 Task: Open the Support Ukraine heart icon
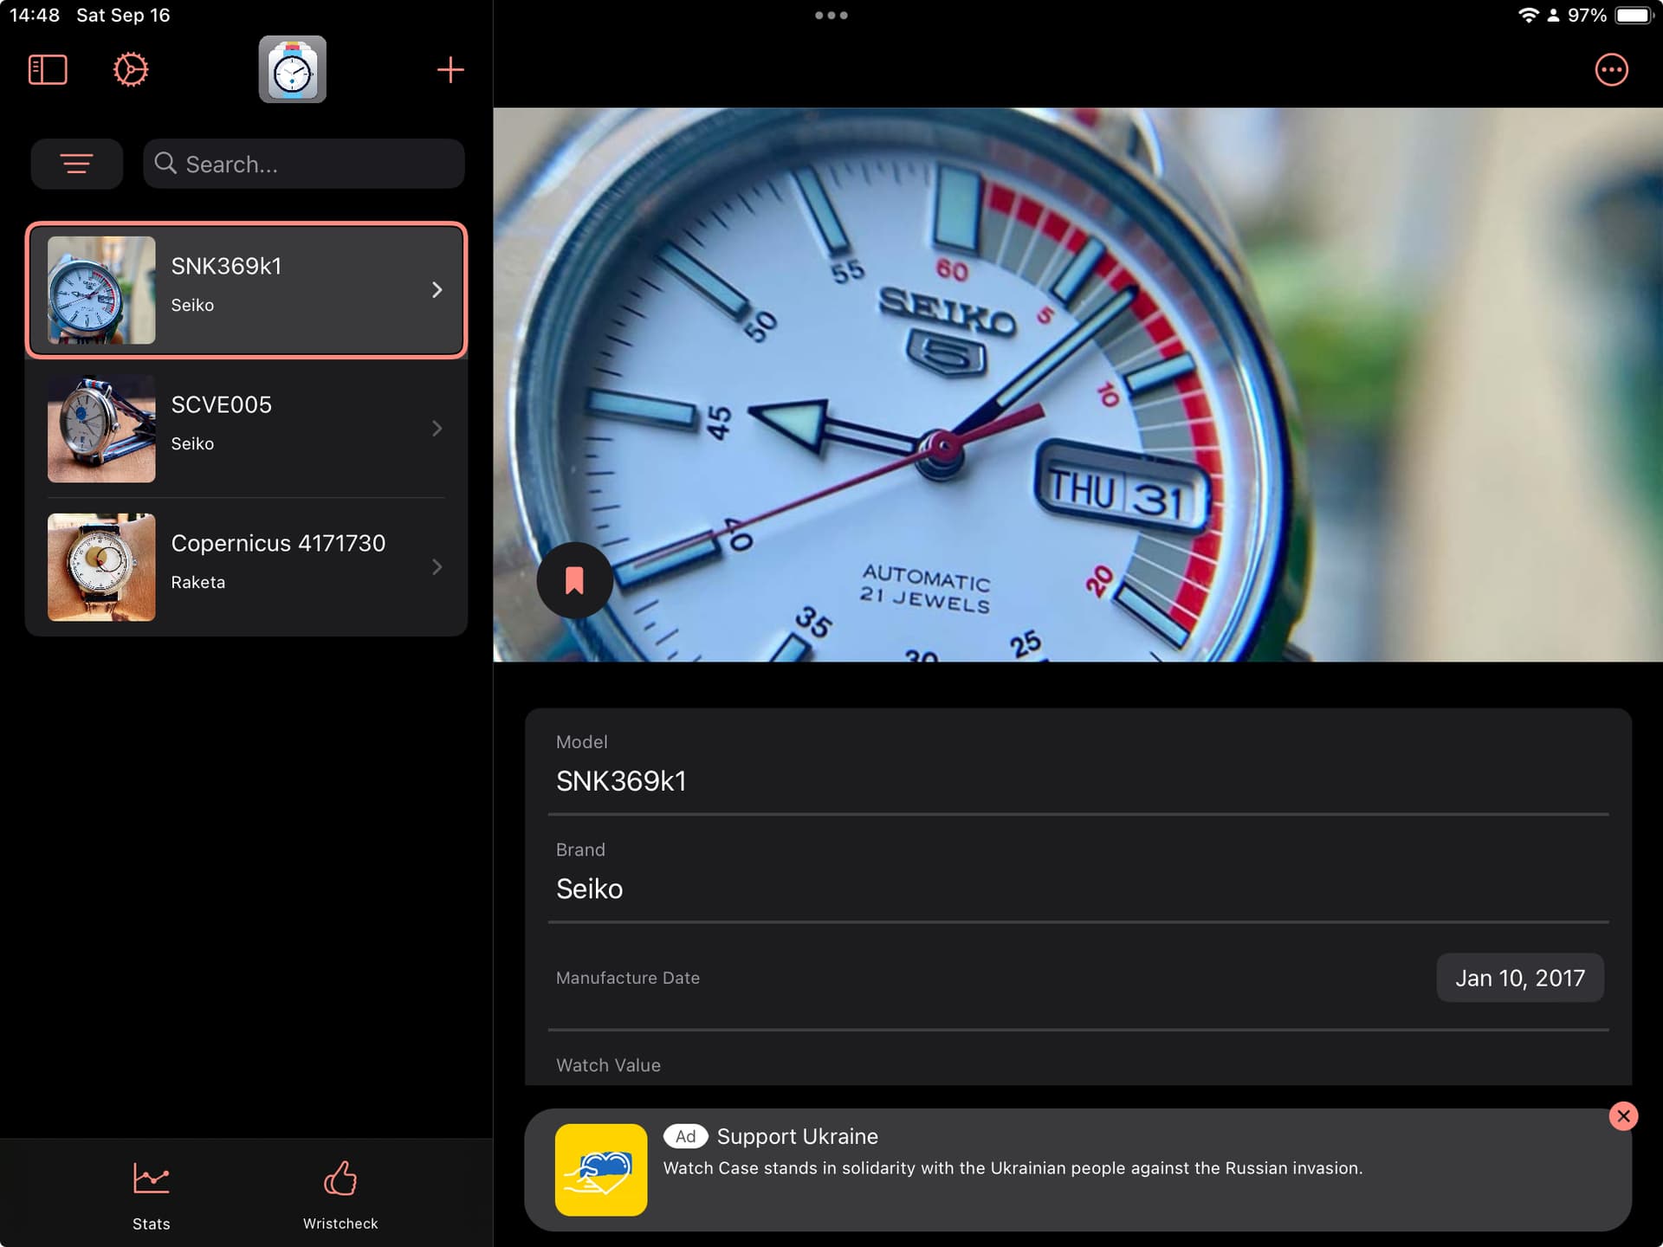pyautogui.click(x=601, y=1170)
